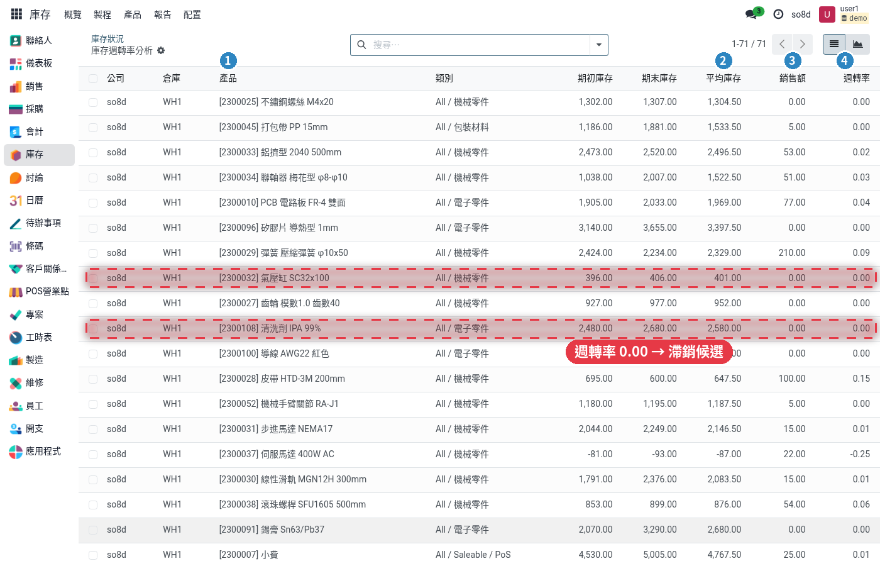Open 銷售 app in sidebar
The height and width of the screenshot is (566, 880).
click(39, 86)
